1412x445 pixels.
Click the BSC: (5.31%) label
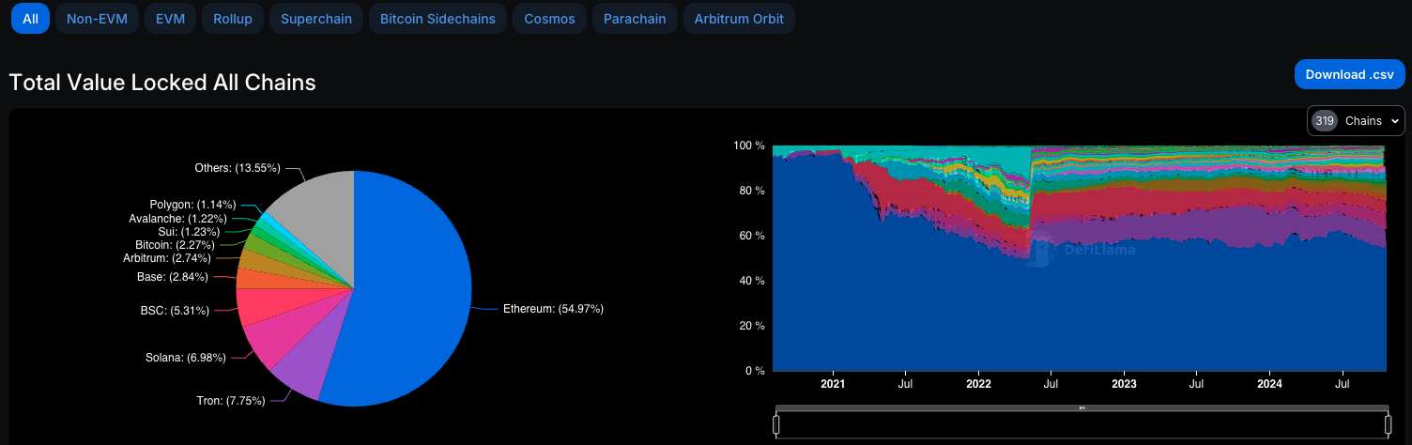coord(175,310)
